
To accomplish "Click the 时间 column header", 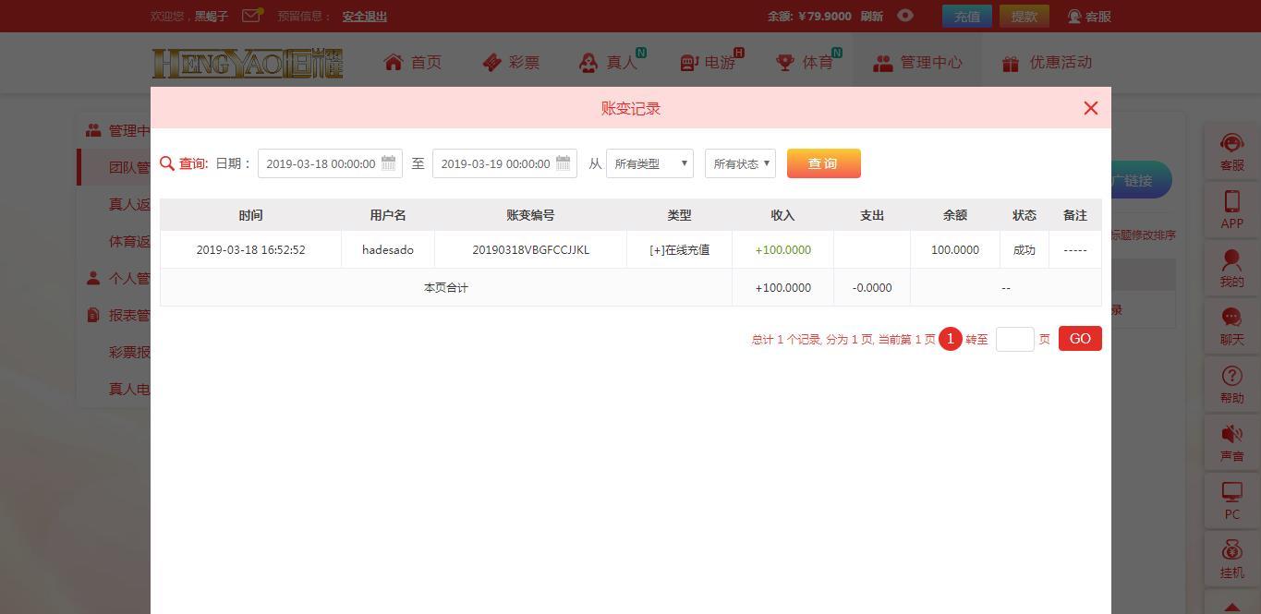I will pyautogui.click(x=250, y=215).
